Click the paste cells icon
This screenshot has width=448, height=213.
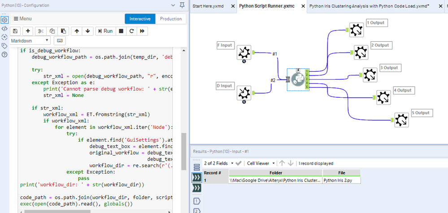pos(63,31)
